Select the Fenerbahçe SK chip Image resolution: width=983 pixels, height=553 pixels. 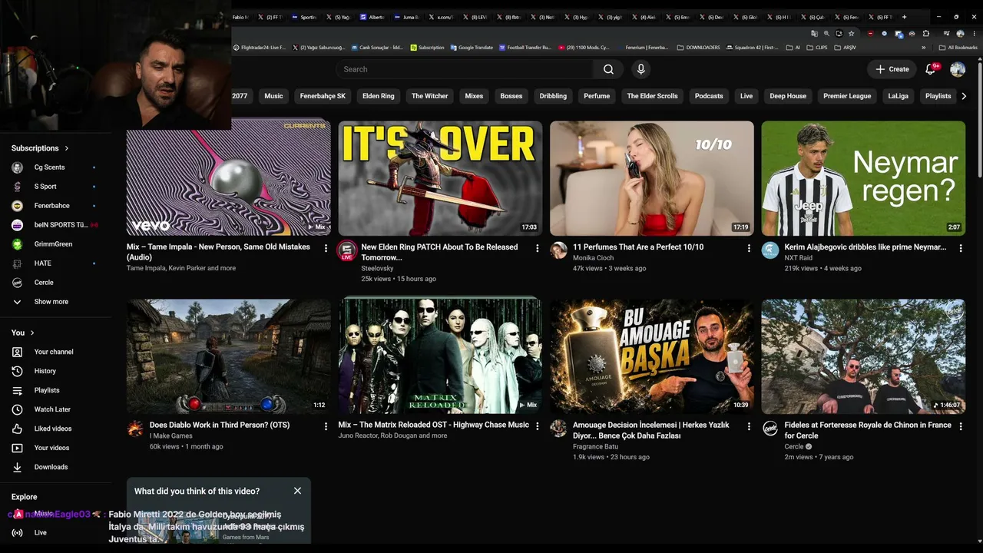click(323, 96)
